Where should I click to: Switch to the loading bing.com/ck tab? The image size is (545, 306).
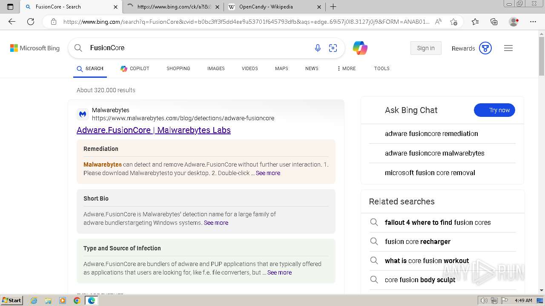point(173,7)
